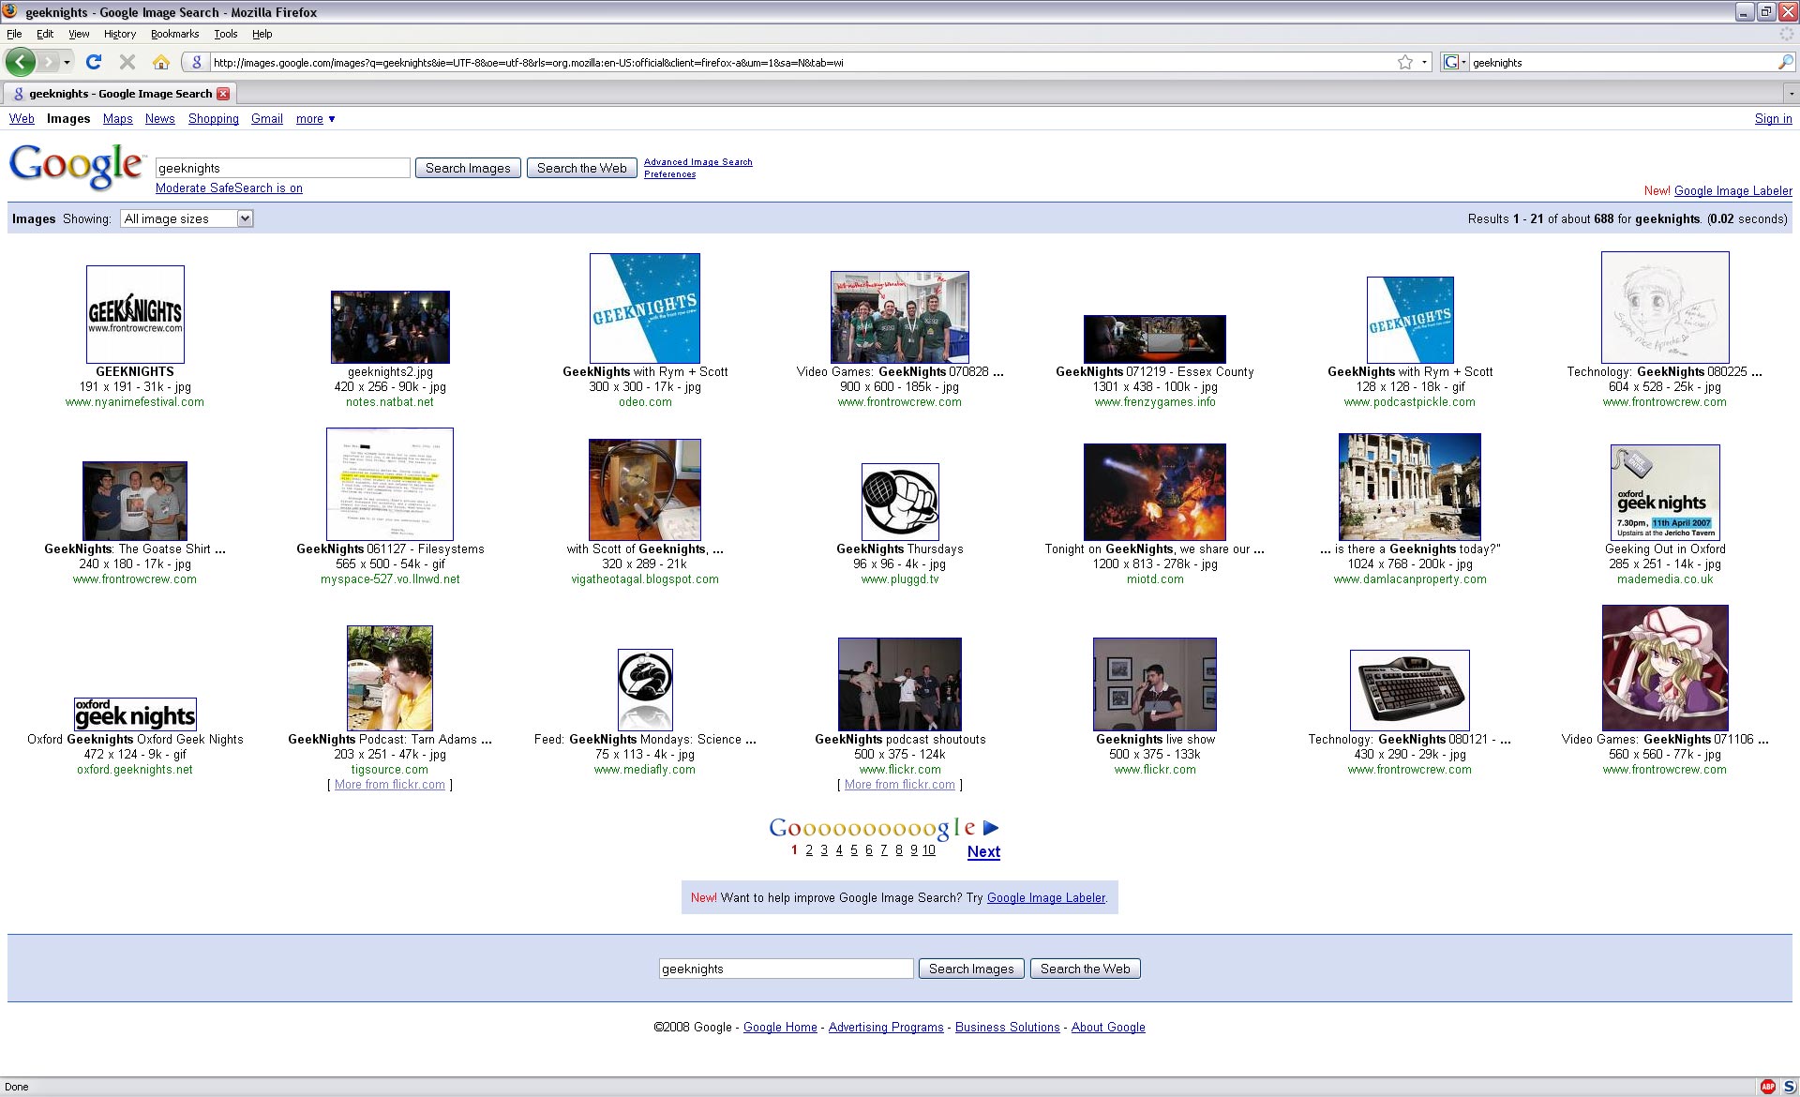
Task: Click the Google logo
Action: [x=76, y=167]
